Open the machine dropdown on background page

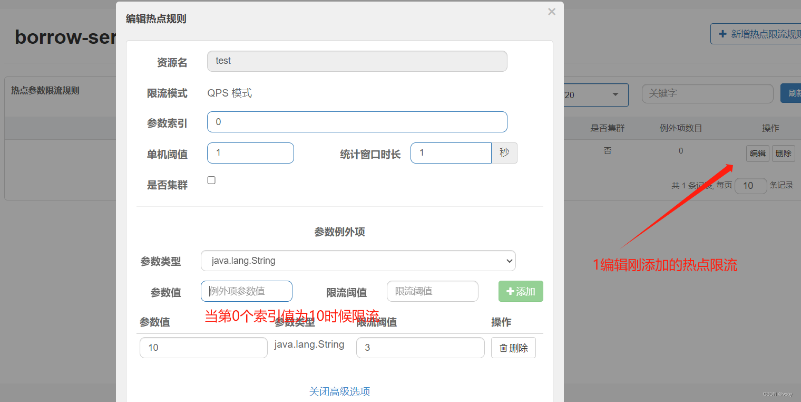[596, 94]
